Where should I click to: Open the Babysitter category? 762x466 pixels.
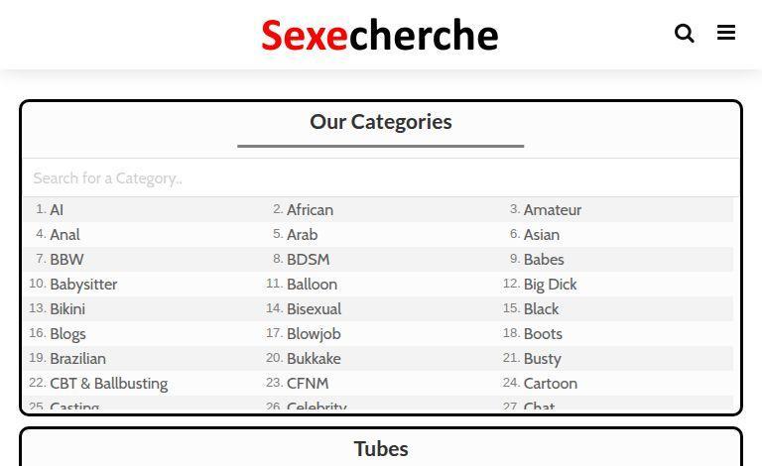point(83,285)
